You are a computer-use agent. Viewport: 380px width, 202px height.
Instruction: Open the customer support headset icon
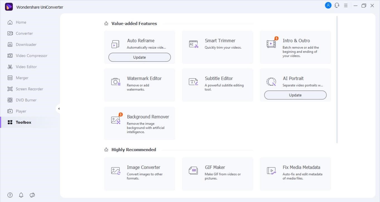[337, 5]
